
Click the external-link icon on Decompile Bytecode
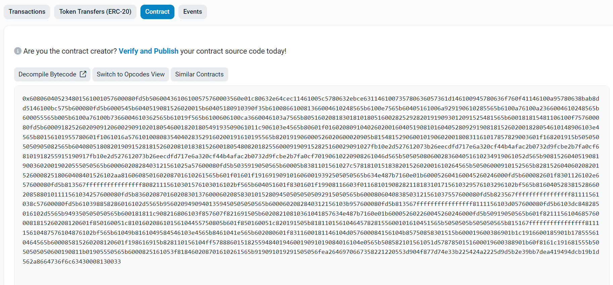83,74
